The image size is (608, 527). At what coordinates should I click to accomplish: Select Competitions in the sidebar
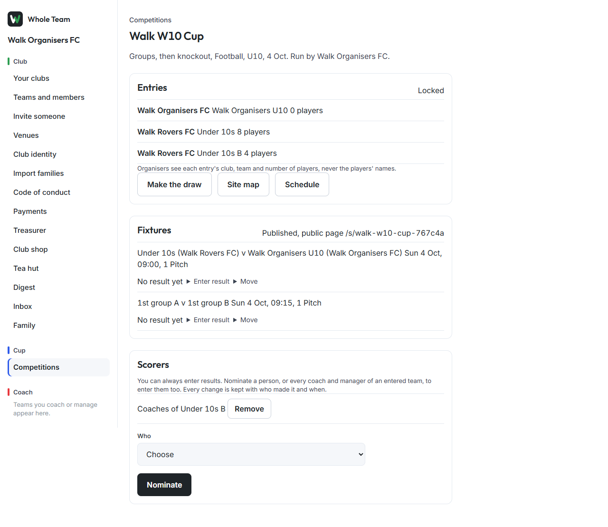point(59,367)
